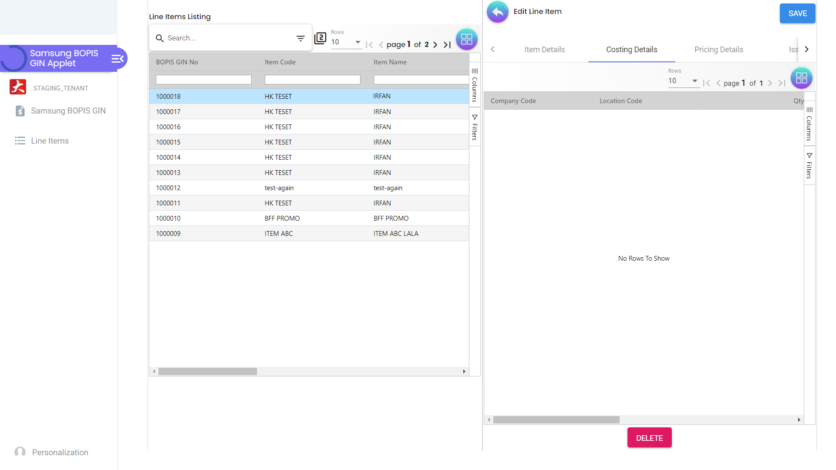Switch to the Pricing Details tab
Viewport: 836px width, 470px height.
pyautogui.click(x=718, y=50)
